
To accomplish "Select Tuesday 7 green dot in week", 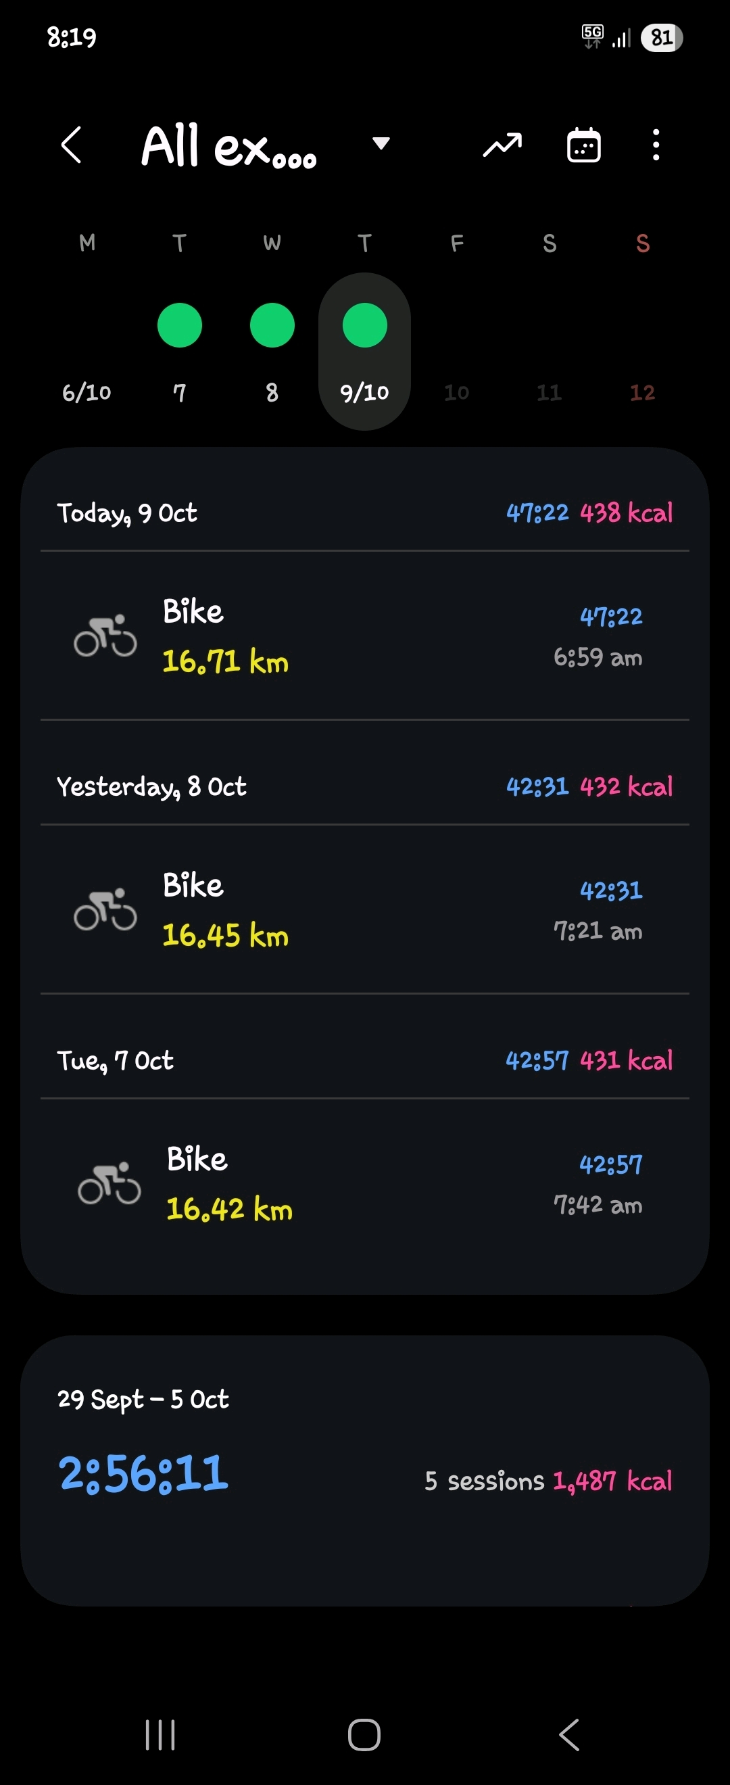I will (x=179, y=326).
